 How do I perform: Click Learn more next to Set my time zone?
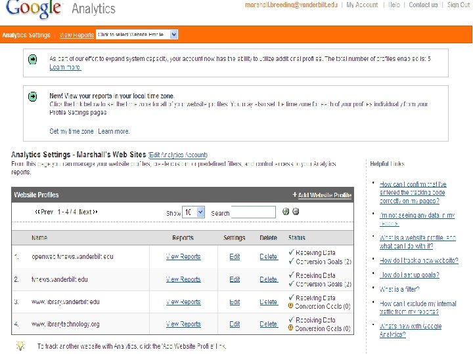pyautogui.click(x=114, y=131)
